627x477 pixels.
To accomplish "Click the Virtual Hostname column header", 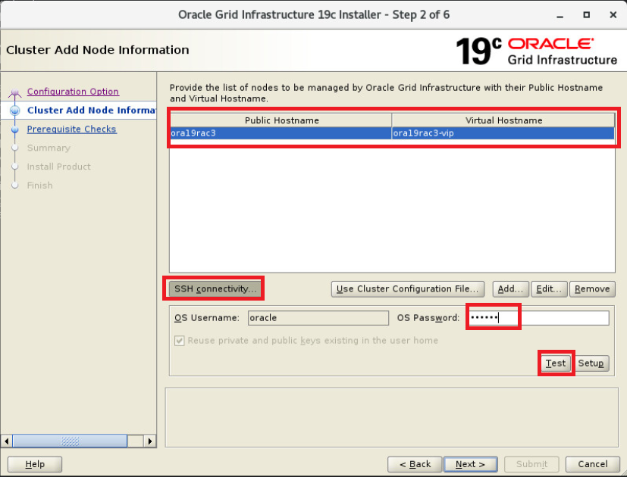I will click(x=503, y=120).
